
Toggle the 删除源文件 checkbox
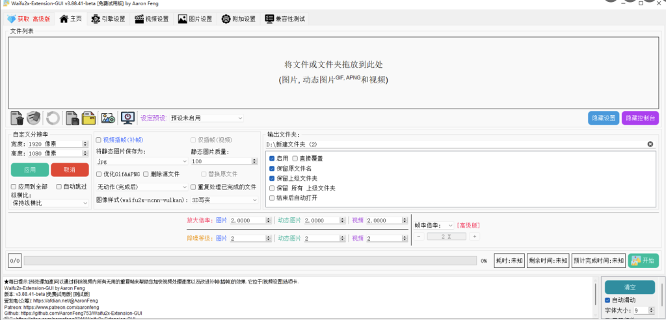[146, 174]
